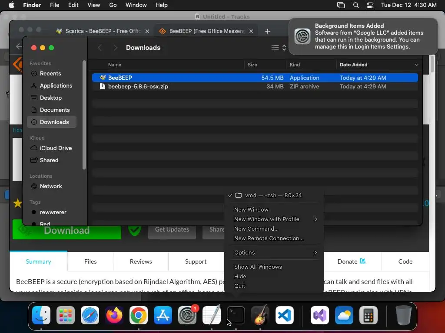Open the Files tab on the webpage

90,261
